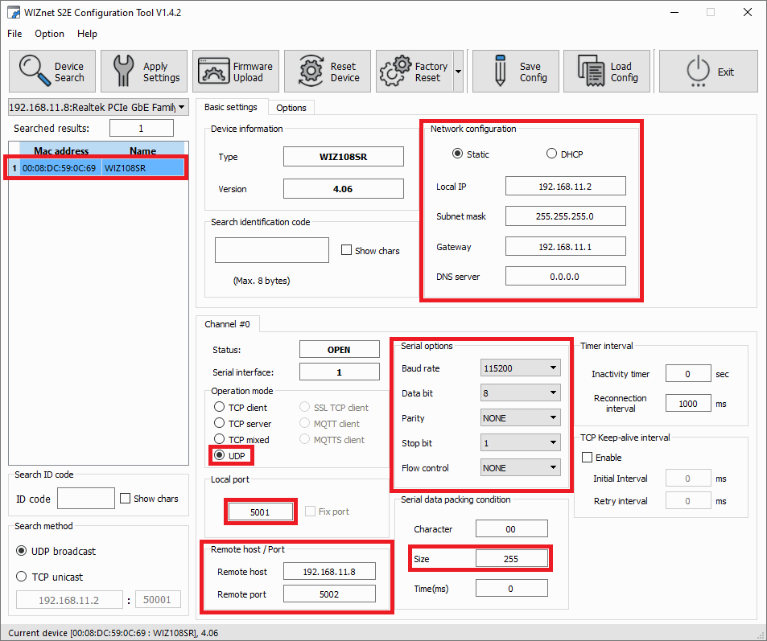Open the Baud rate dropdown
The height and width of the screenshot is (641, 767).
[520, 368]
